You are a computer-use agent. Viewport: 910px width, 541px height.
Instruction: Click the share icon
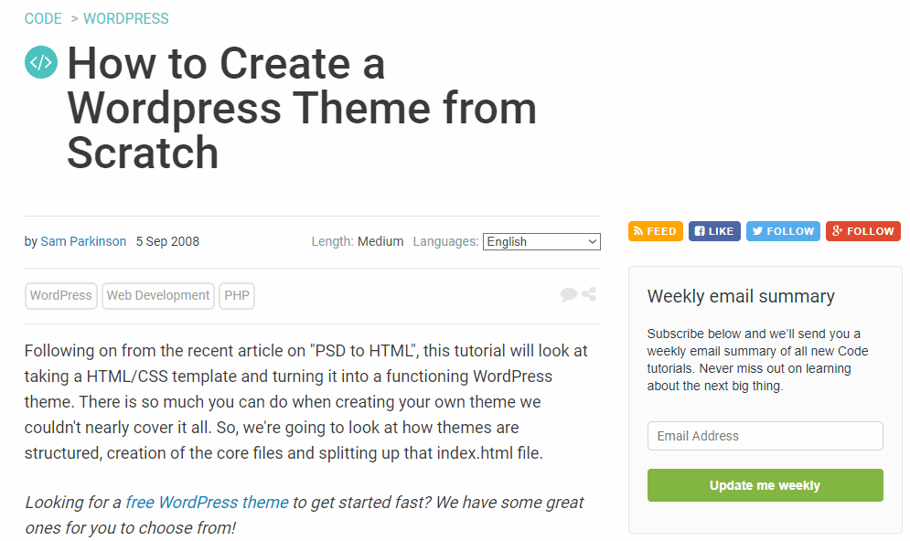(589, 294)
